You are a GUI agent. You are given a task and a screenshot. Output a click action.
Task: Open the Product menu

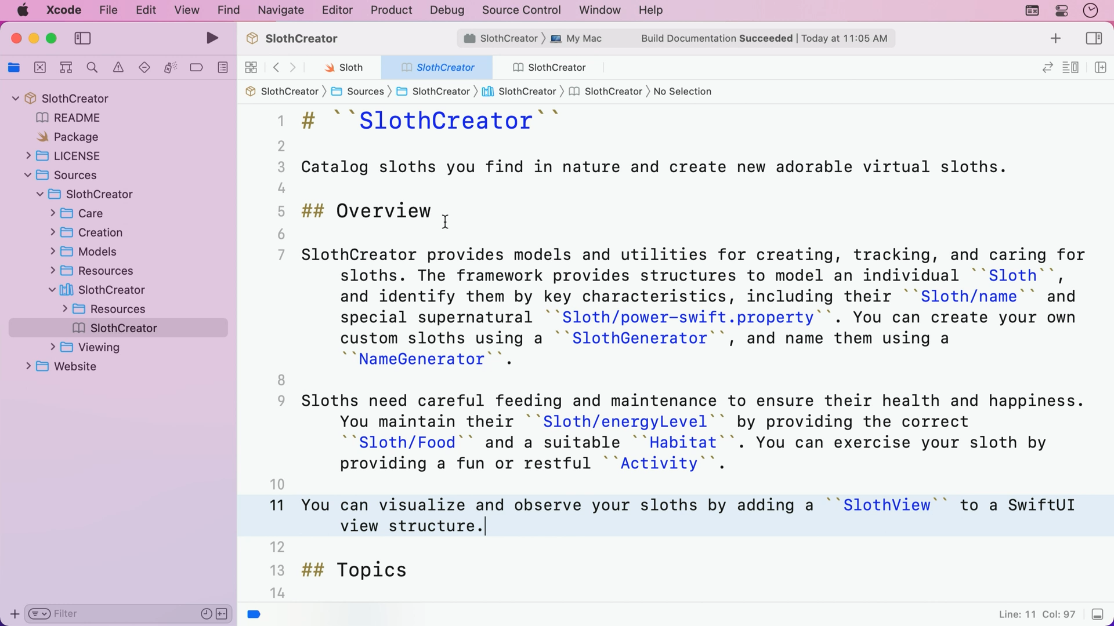(391, 10)
